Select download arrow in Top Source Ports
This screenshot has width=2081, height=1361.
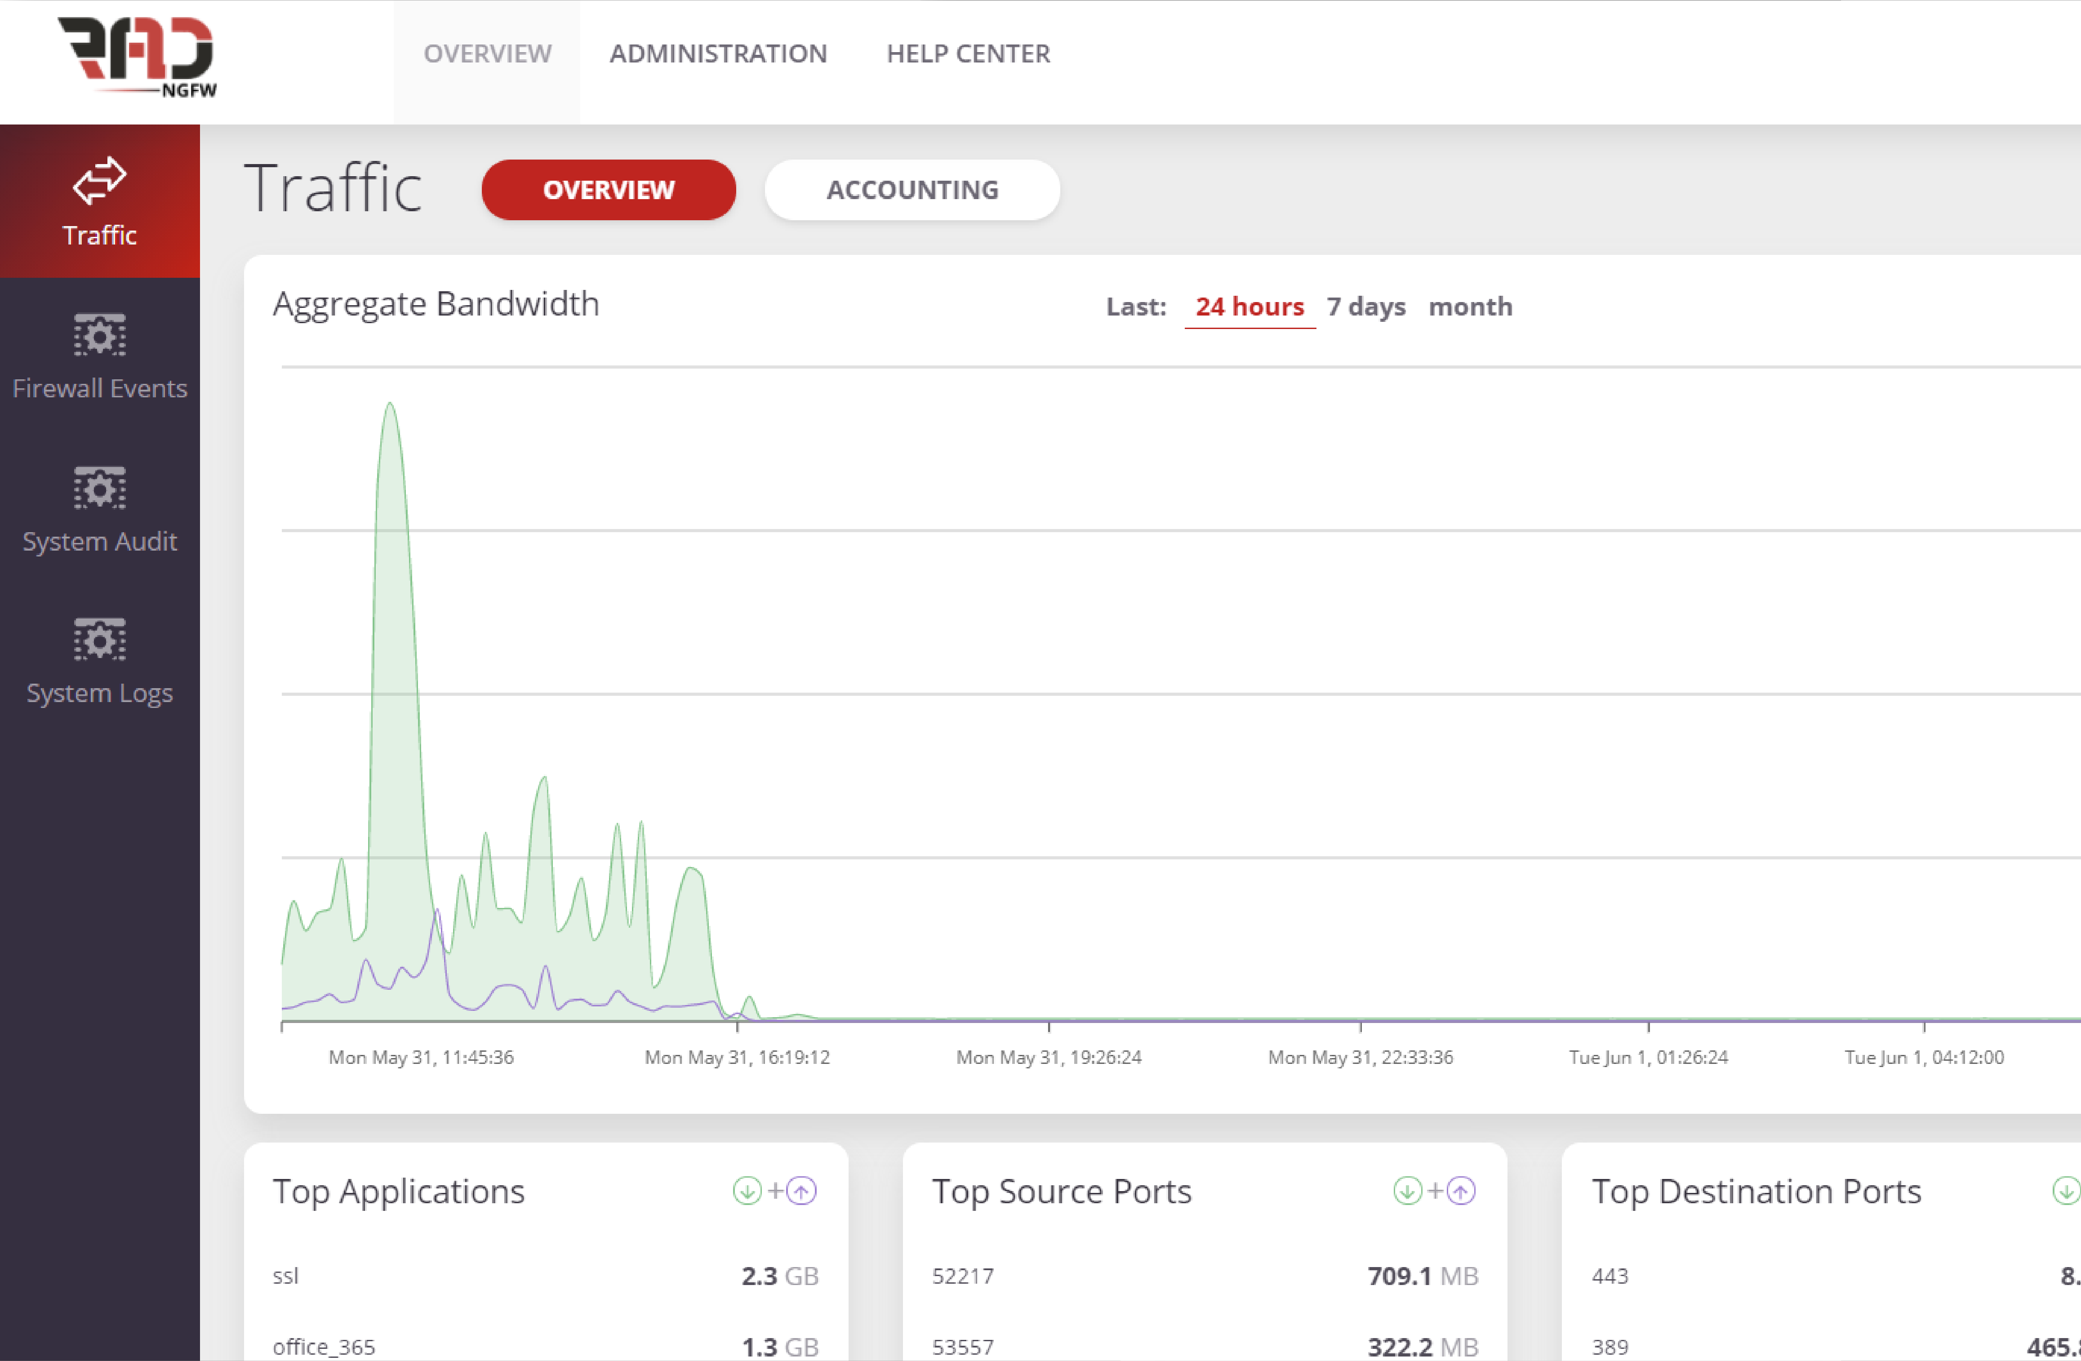(x=1407, y=1191)
